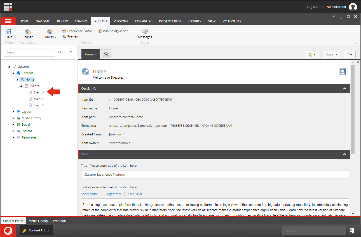Open the MY TOOLBAR ribbon tab
361x237 pixels.
click(232, 21)
